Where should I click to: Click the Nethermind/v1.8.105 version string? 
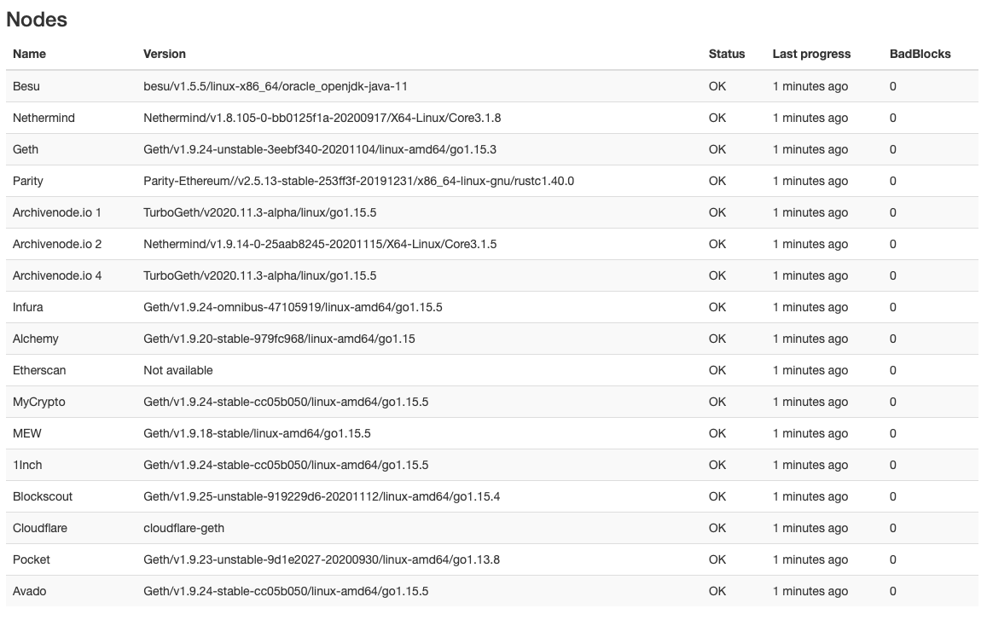point(322,118)
